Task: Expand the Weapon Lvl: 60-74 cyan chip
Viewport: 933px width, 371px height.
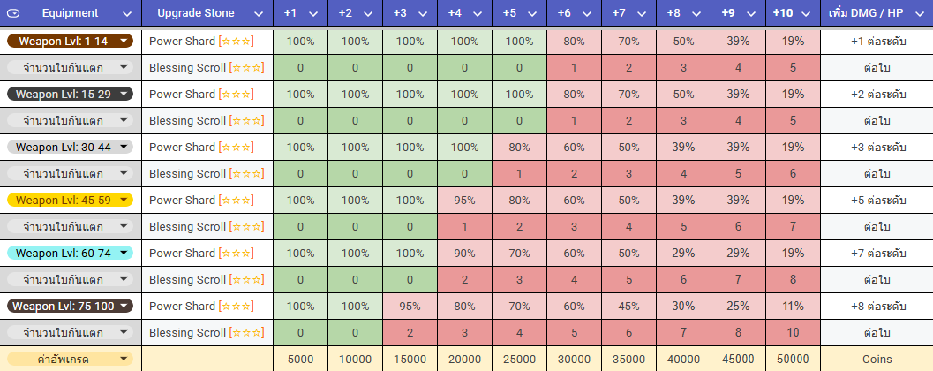Action: pyautogui.click(x=124, y=254)
